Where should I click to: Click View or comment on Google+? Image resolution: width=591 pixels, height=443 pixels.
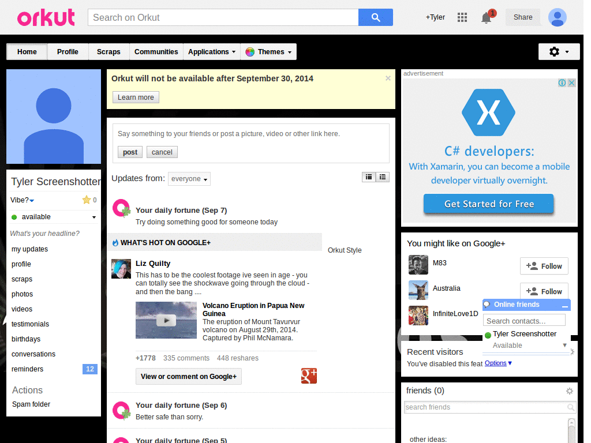[x=189, y=376]
